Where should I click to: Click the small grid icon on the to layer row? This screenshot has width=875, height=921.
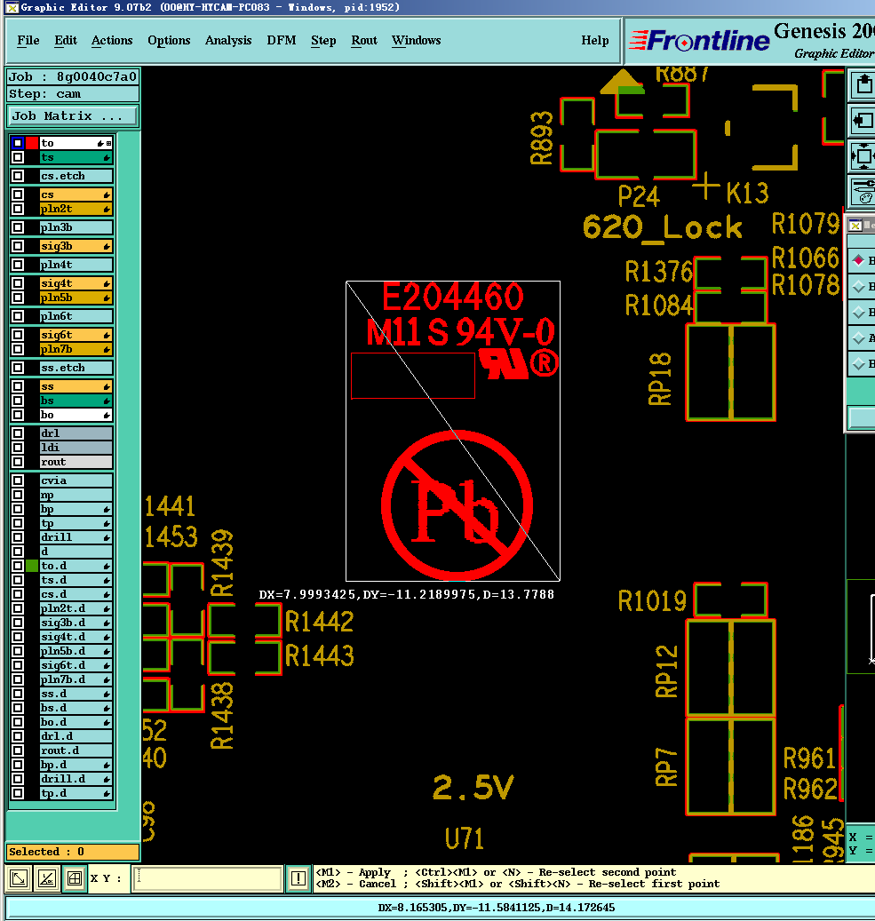pos(108,143)
